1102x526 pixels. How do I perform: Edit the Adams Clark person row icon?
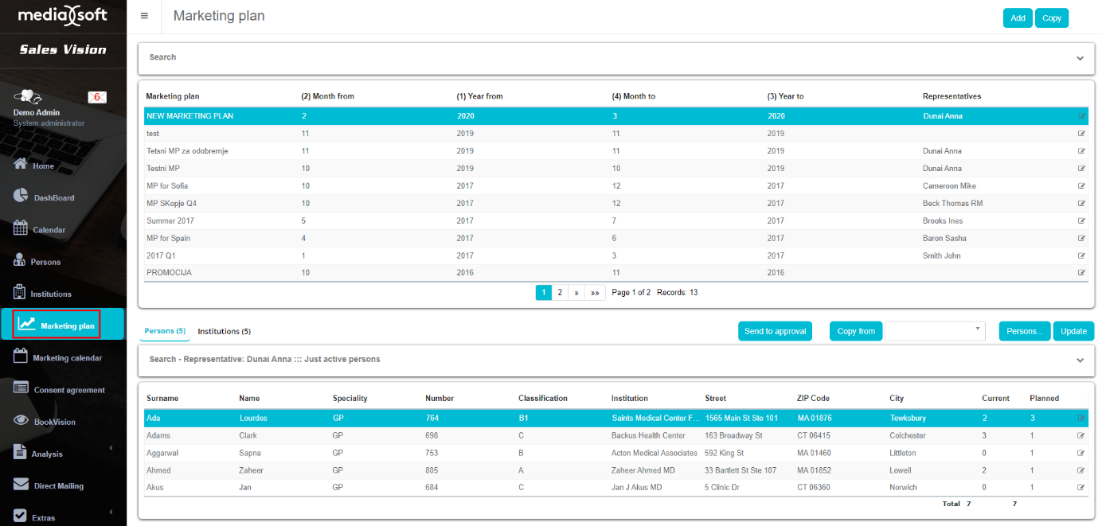coord(1081,436)
